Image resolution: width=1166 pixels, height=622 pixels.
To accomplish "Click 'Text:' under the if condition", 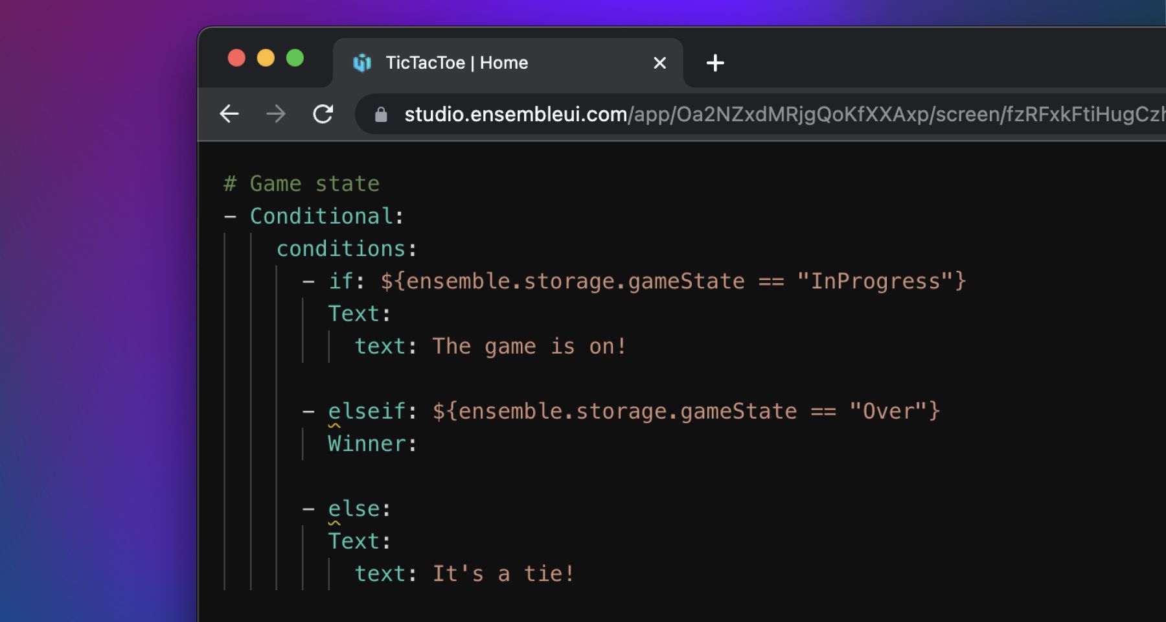I will (360, 314).
